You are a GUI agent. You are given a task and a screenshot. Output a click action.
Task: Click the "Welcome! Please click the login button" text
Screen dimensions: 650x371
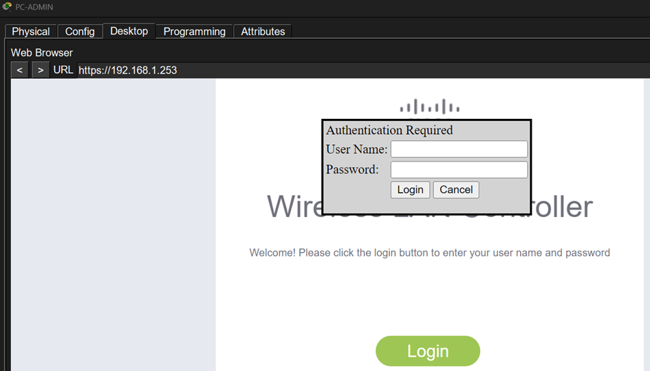(429, 253)
